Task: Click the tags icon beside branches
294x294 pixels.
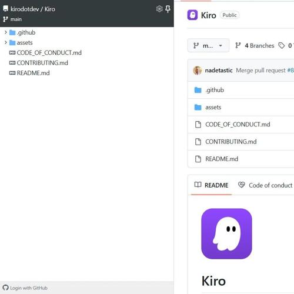Action: tap(282, 46)
